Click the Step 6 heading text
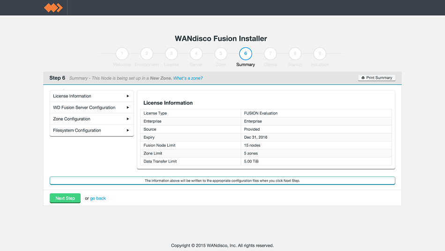Viewport: 445px width, 251px height. 57,78
